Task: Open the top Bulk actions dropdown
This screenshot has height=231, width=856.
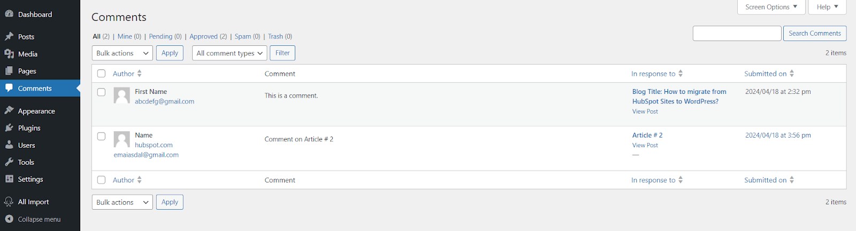Action: [122, 53]
